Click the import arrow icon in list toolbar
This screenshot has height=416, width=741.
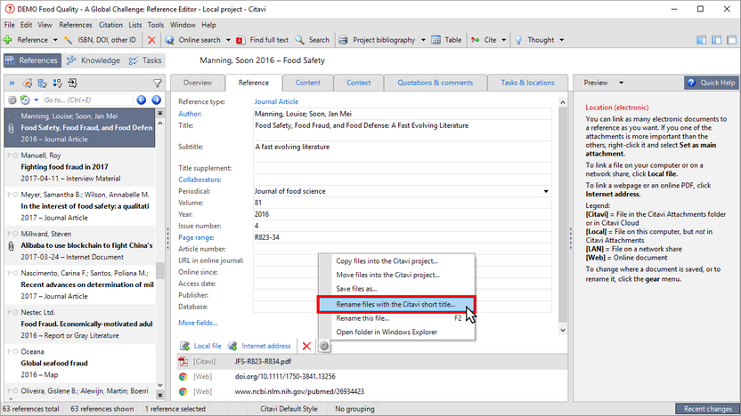73,84
